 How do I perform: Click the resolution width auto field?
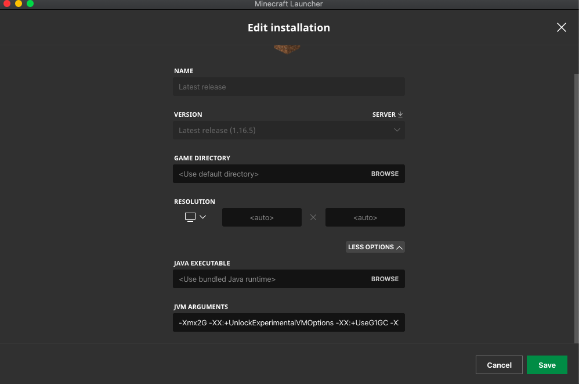point(262,217)
